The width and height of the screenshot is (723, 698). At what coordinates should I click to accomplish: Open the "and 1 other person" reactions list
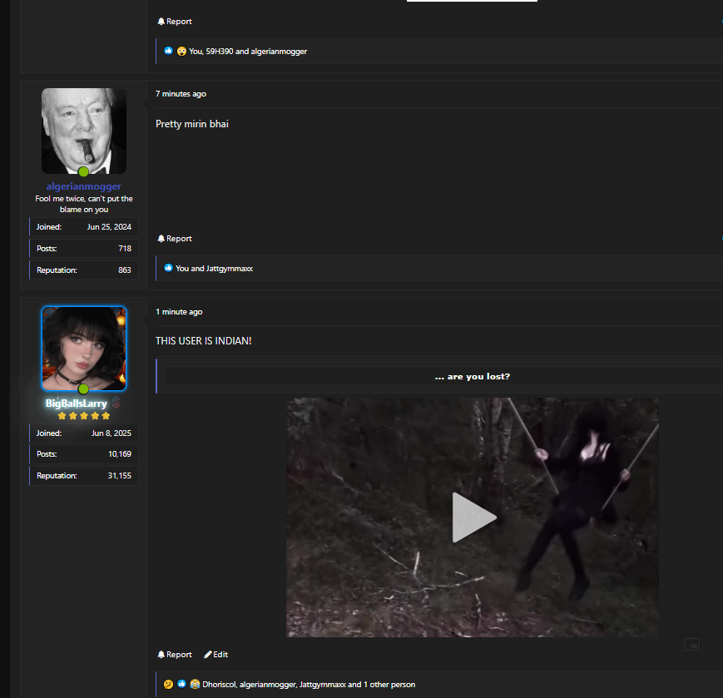coord(383,685)
